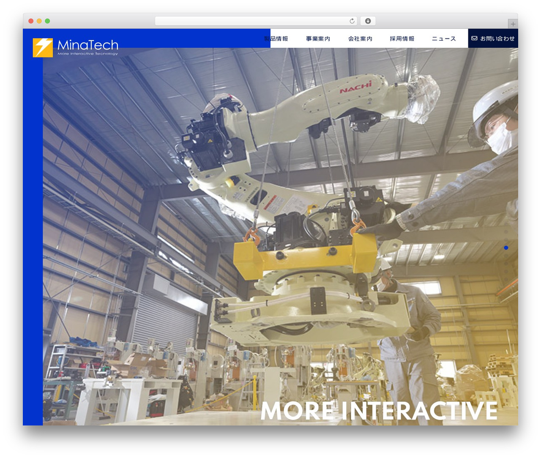Open the 採用情報 navigation item
The image size is (541, 458).
click(x=402, y=38)
